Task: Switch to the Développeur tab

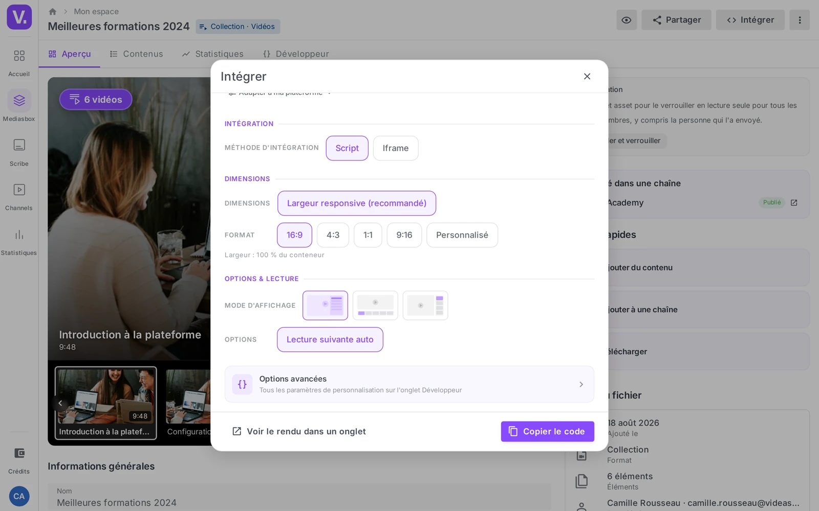Action: (295, 54)
